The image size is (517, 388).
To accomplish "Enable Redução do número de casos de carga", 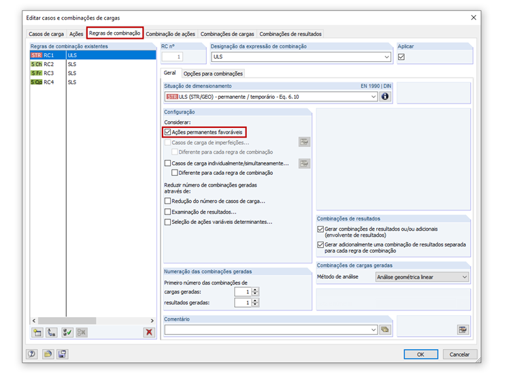I will click(167, 201).
